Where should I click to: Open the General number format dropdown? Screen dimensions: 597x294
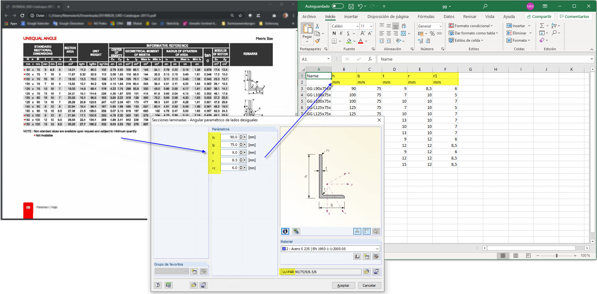click(440, 26)
